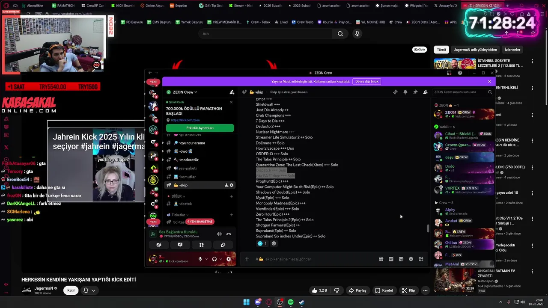Add a channel to DİĞER category
Viewport: 548px width, 308px height.
click(232, 196)
